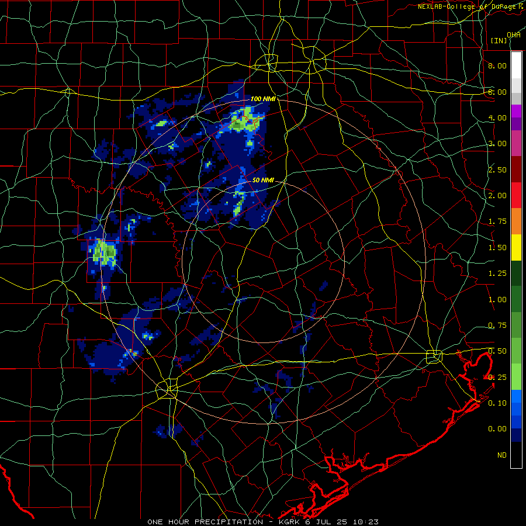
Task: Click the 1.00 legend value
Action: click(497, 300)
